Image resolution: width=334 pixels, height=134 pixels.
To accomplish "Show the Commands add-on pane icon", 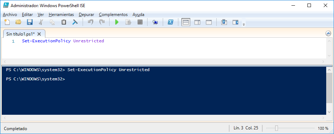I will click(235, 22).
